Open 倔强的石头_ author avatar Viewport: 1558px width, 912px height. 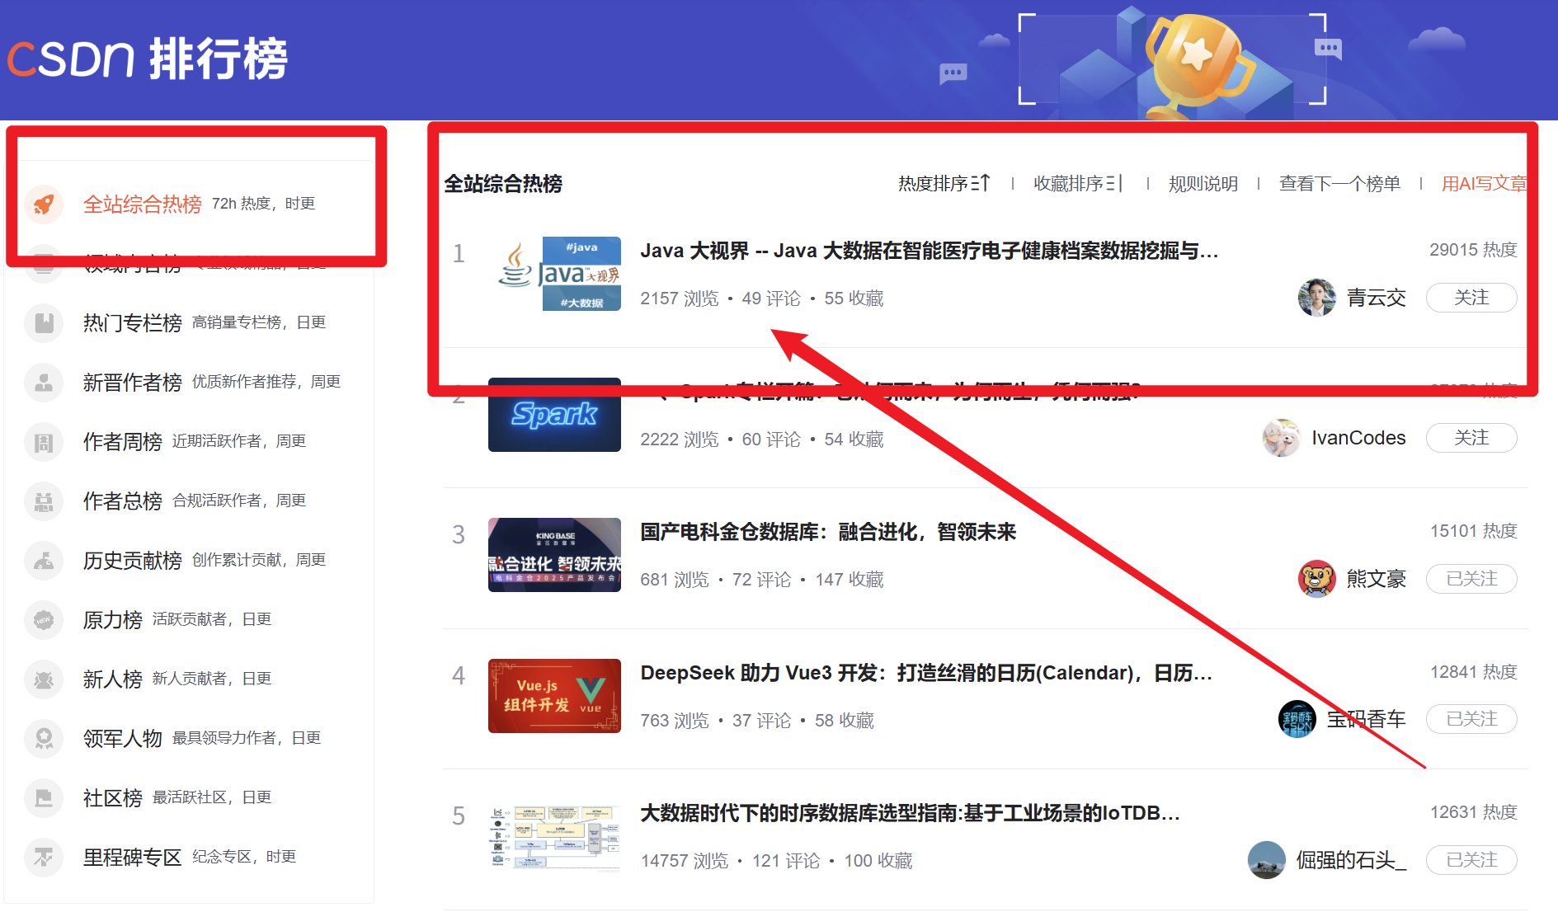point(1267,860)
